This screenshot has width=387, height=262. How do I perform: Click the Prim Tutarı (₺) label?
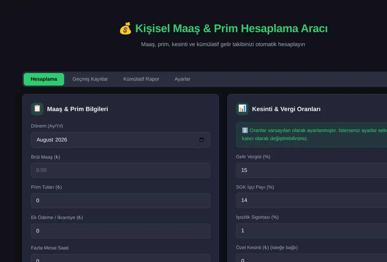click(x=46, y=187)
